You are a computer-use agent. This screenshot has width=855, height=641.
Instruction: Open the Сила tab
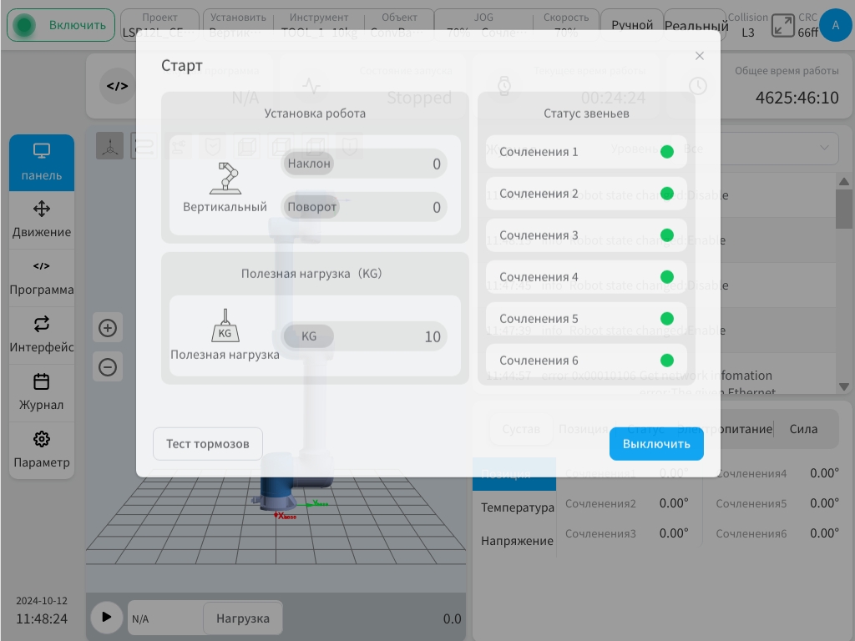click(x=803, y=429)
